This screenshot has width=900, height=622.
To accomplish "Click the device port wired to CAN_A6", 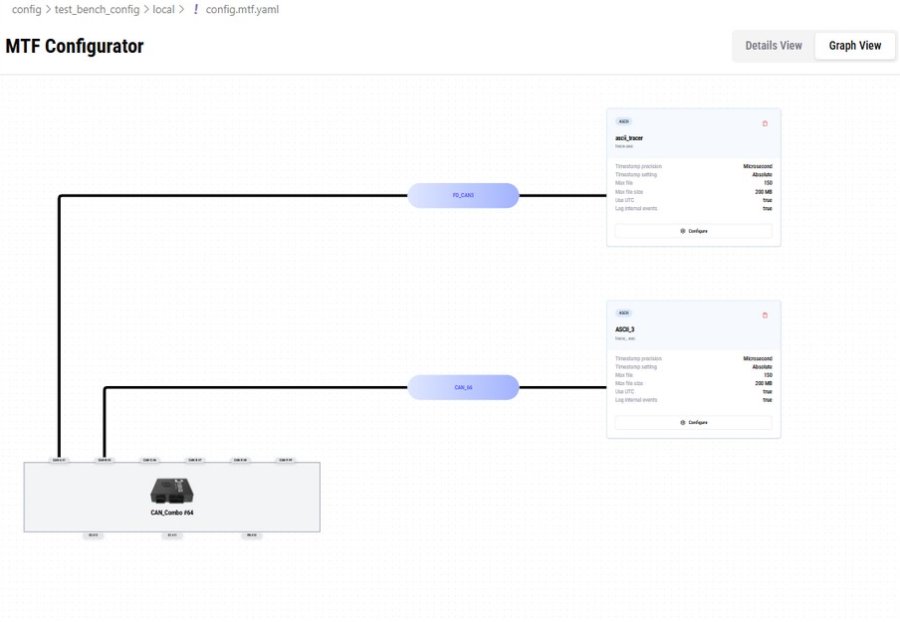I will coord(104,460).
